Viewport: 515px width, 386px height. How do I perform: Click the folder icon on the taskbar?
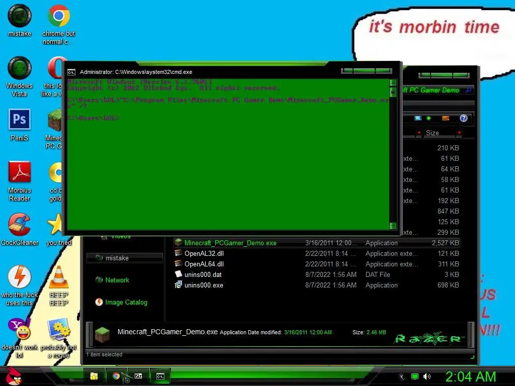(94, 376)
